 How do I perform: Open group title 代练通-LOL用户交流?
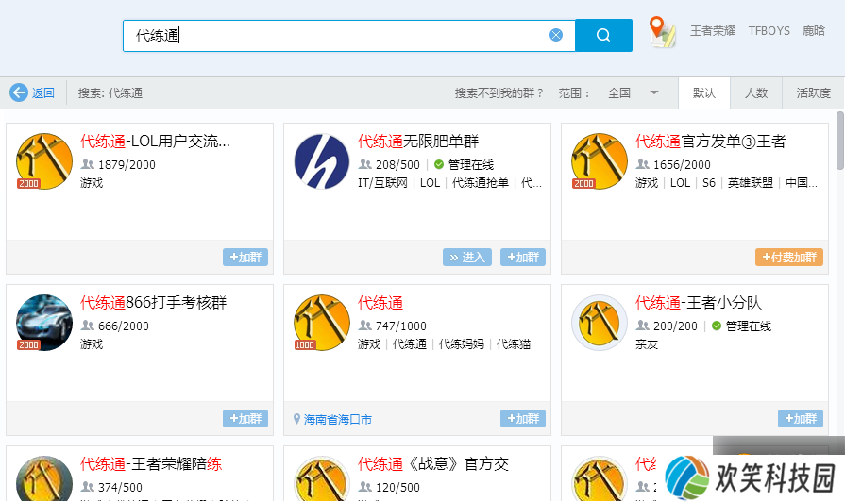click(x=155, y=142)
